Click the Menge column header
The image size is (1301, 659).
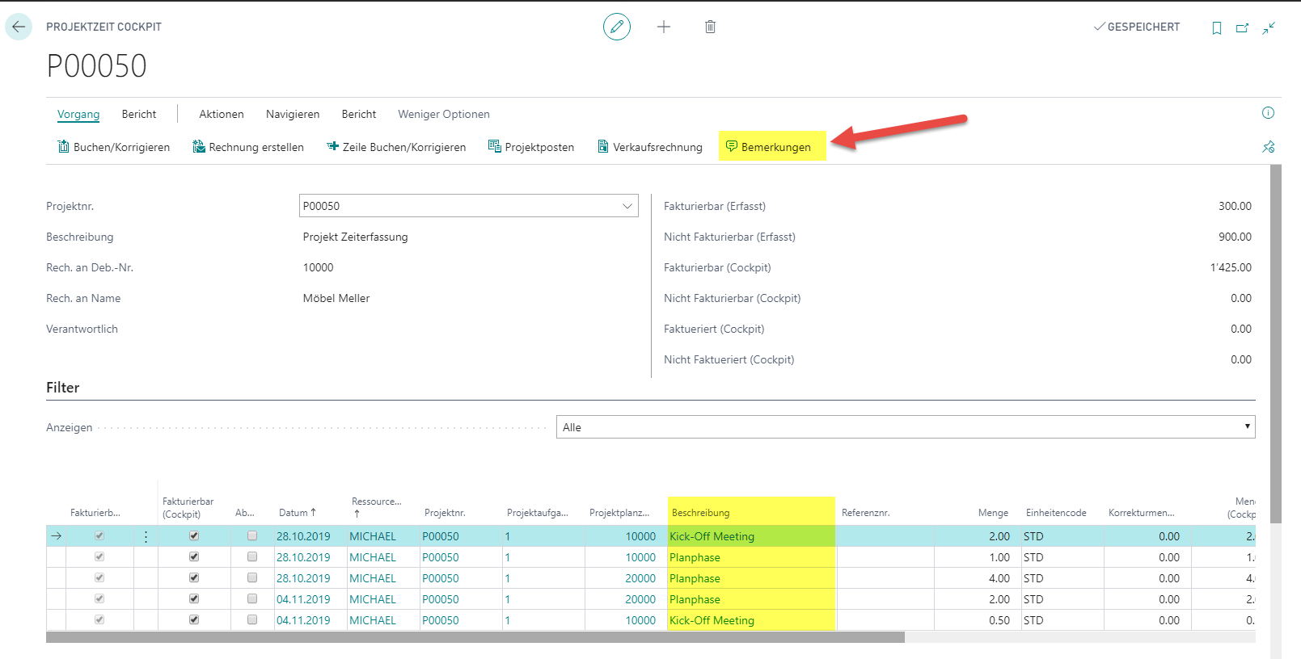993,513
